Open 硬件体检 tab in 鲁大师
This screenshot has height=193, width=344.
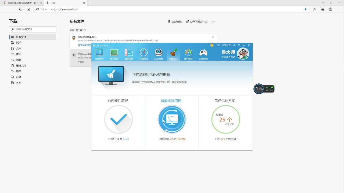tap(99, 54)
